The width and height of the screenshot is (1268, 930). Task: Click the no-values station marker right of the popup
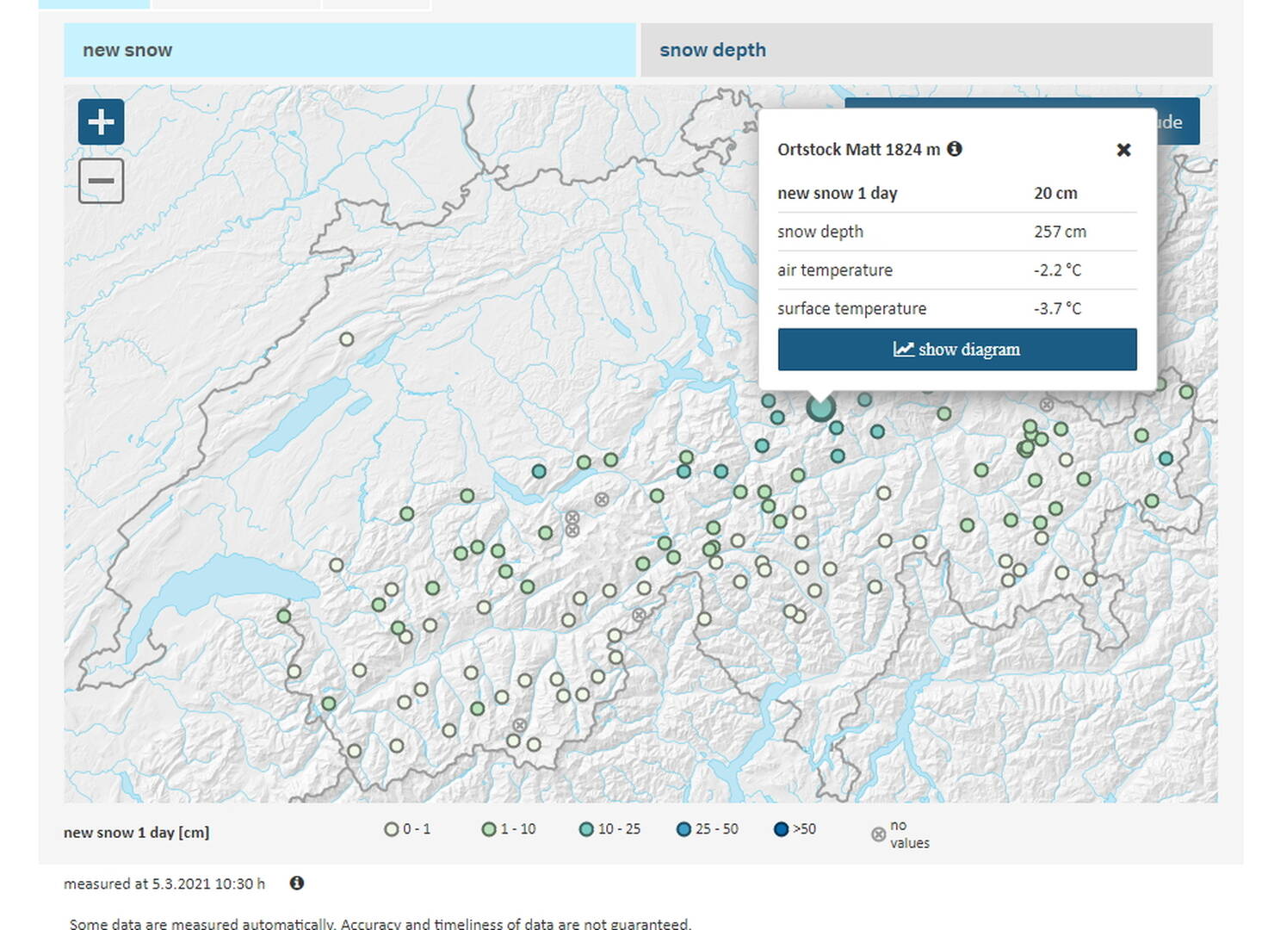pyautogui.click(x=1047, y=405)
